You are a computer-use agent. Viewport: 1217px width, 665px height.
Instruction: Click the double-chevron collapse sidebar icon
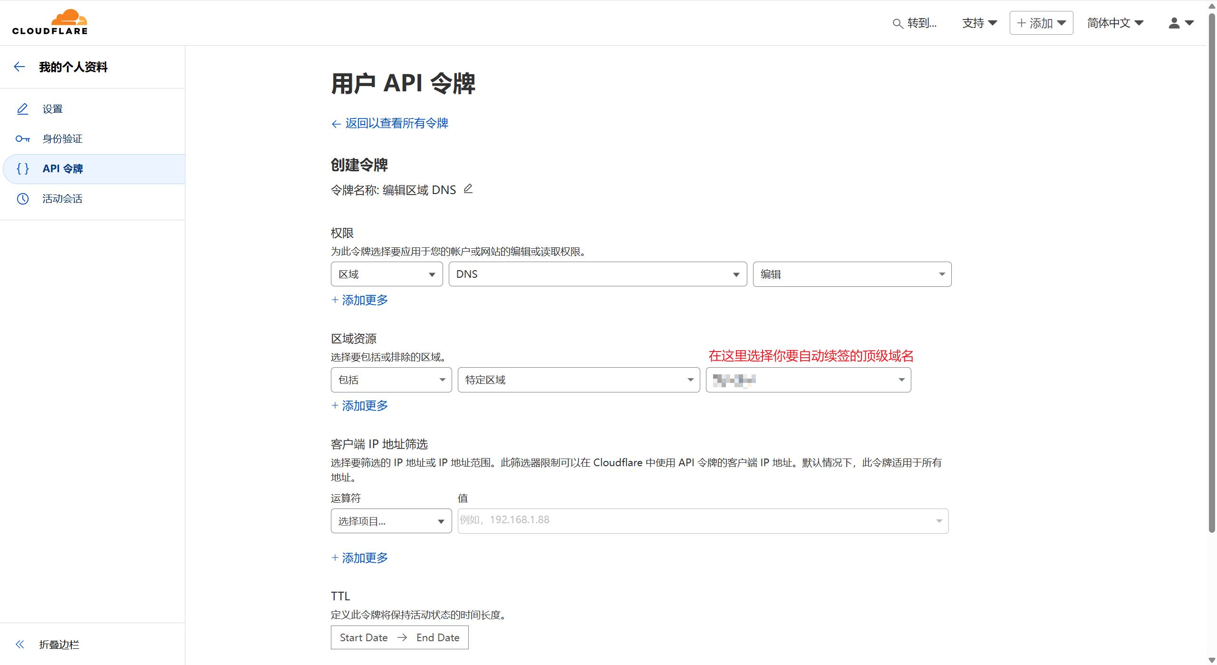[x=19, y=644]
